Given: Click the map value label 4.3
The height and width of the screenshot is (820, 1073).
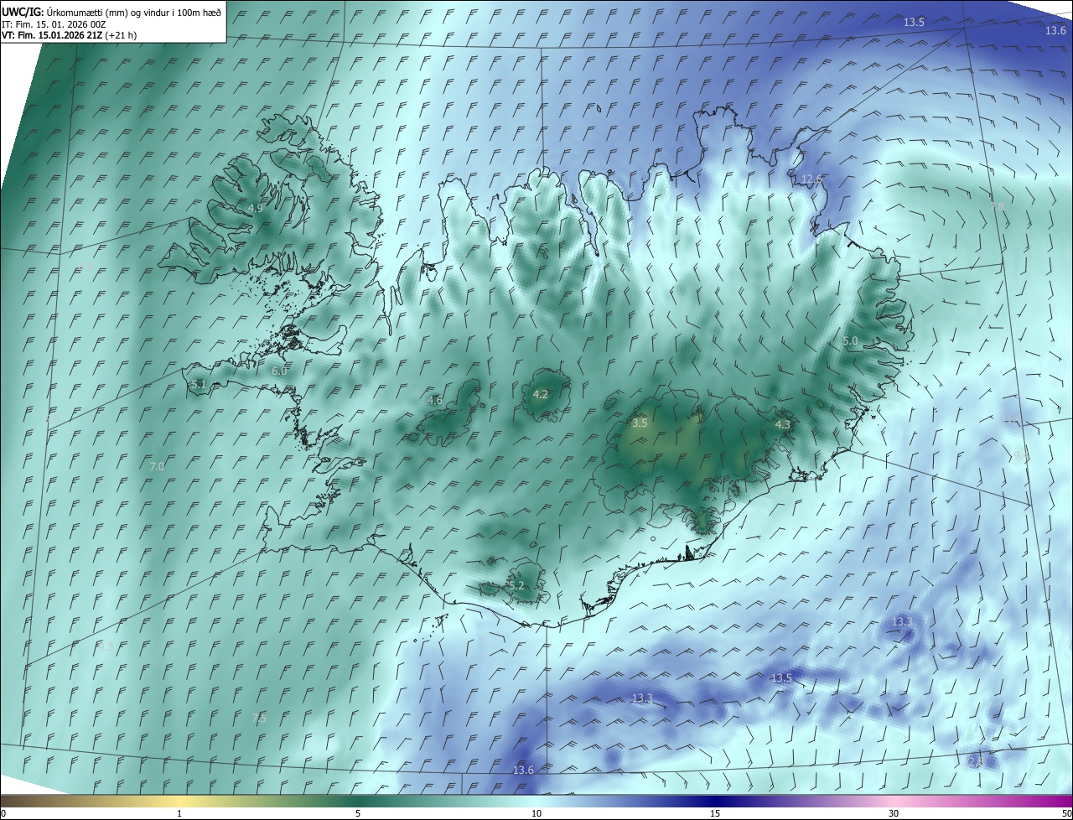Looking at the screenshot, I should point(782,425).
